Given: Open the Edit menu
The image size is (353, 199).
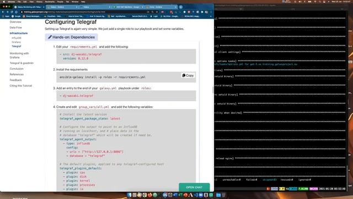Looking at the screenshot, I should click(25, 2).
